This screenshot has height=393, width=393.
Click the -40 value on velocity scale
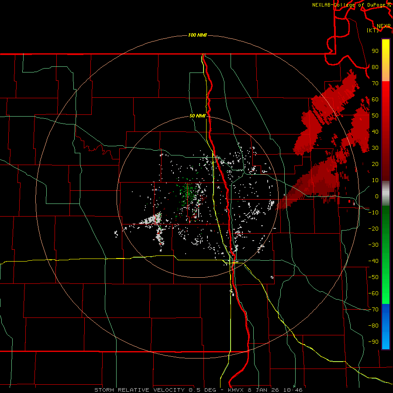point(373,261)
